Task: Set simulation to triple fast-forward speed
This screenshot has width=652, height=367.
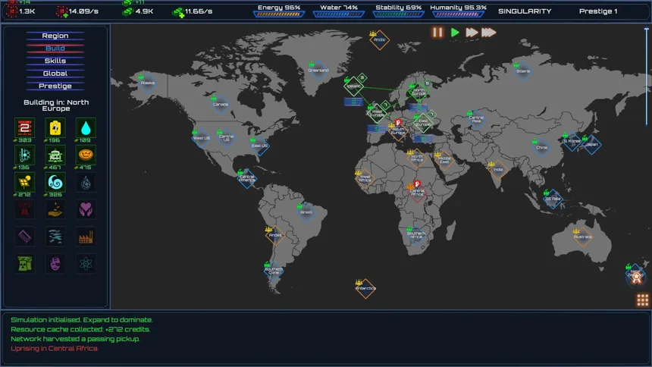Action: 489,33
